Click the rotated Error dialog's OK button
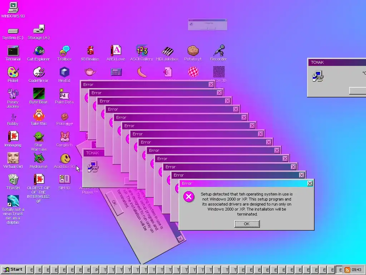 pyautogui.click(x=114, y=203)
